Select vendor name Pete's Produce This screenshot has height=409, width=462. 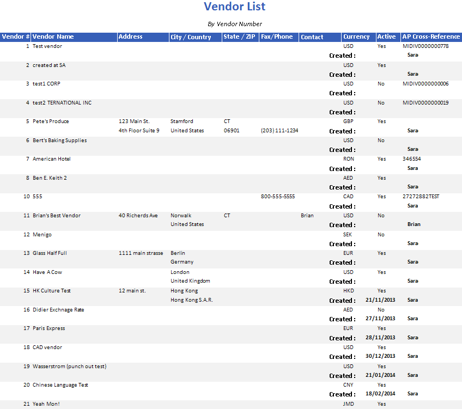(x=51, y=121)
